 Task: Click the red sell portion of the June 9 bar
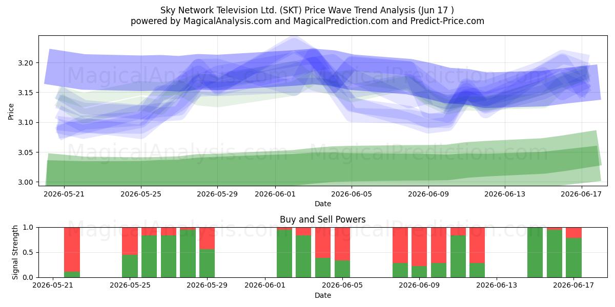(419, 247)
